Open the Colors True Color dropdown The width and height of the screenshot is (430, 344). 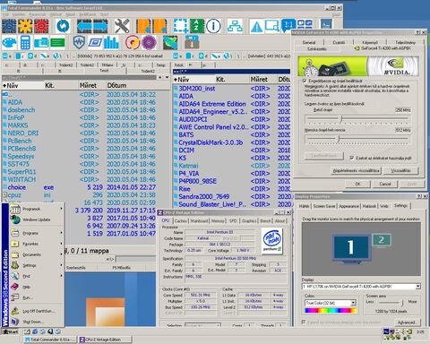pos(353,303)
